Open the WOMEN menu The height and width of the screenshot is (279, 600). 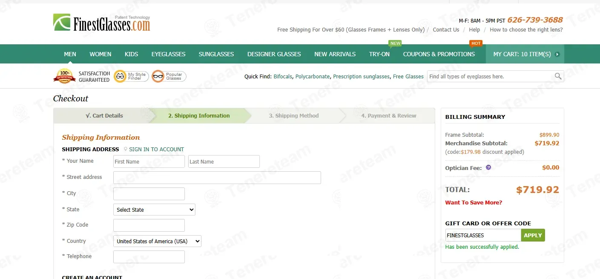[x=100, y=54]
